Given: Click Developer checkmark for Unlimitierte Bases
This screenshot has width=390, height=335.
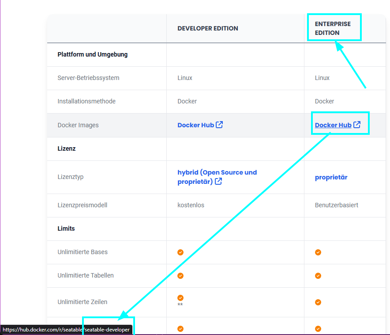Looking at the screenshot, I should point(180,252).
